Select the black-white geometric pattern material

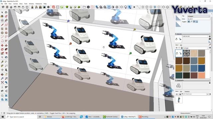coord(186,53)
